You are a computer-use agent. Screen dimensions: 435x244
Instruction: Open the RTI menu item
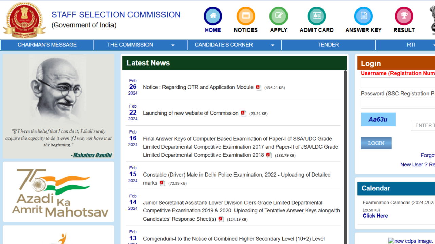[411, 45]
